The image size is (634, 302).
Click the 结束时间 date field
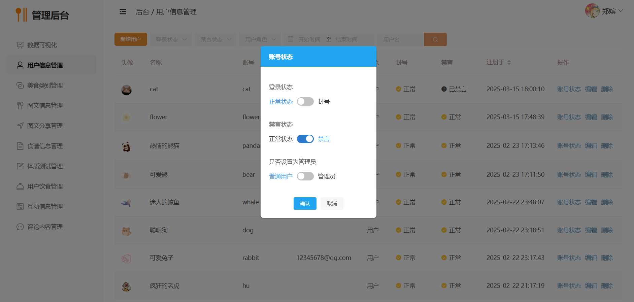[346, 39]
